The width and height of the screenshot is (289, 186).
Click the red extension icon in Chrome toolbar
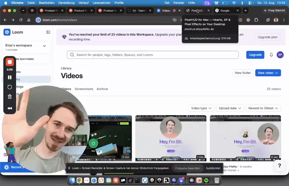coord(240,20)
